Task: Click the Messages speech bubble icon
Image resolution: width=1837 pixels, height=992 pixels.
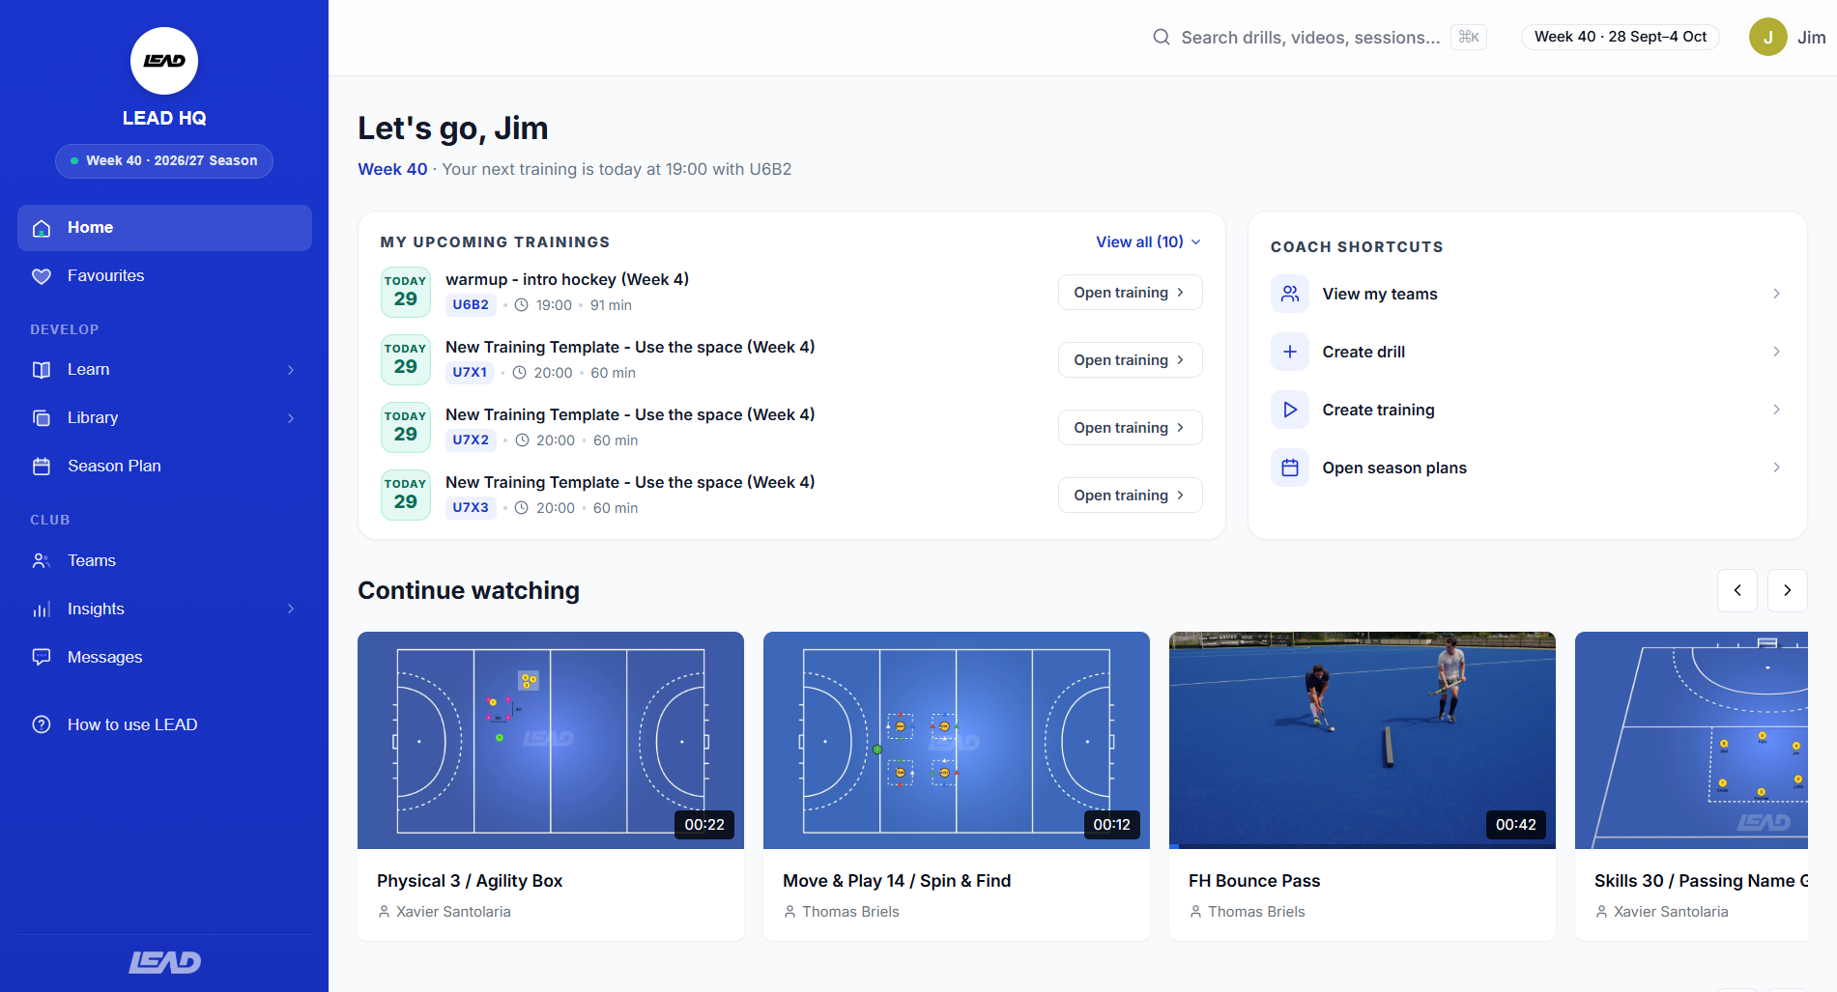Action: (x=42, y=658)
